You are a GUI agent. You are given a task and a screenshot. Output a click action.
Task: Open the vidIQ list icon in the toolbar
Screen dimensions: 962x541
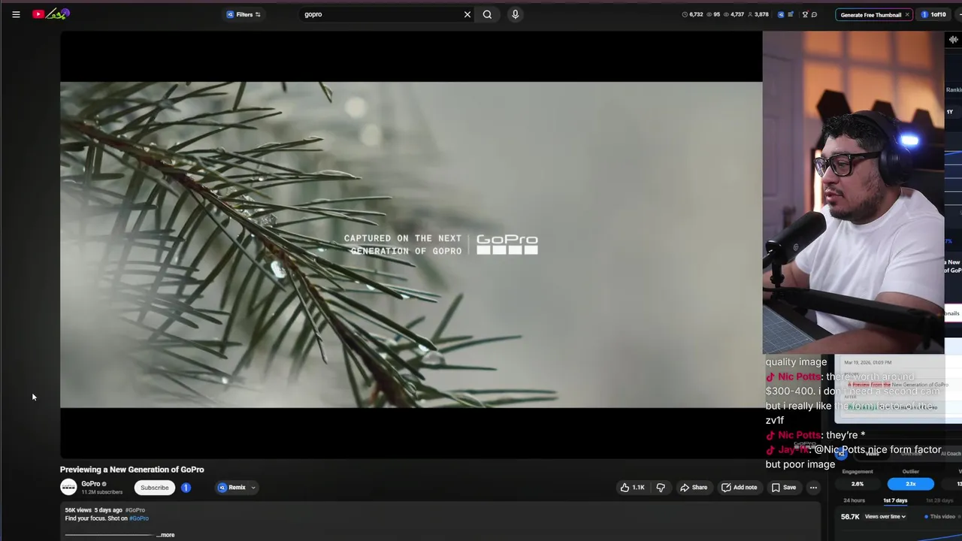(791, 14)
